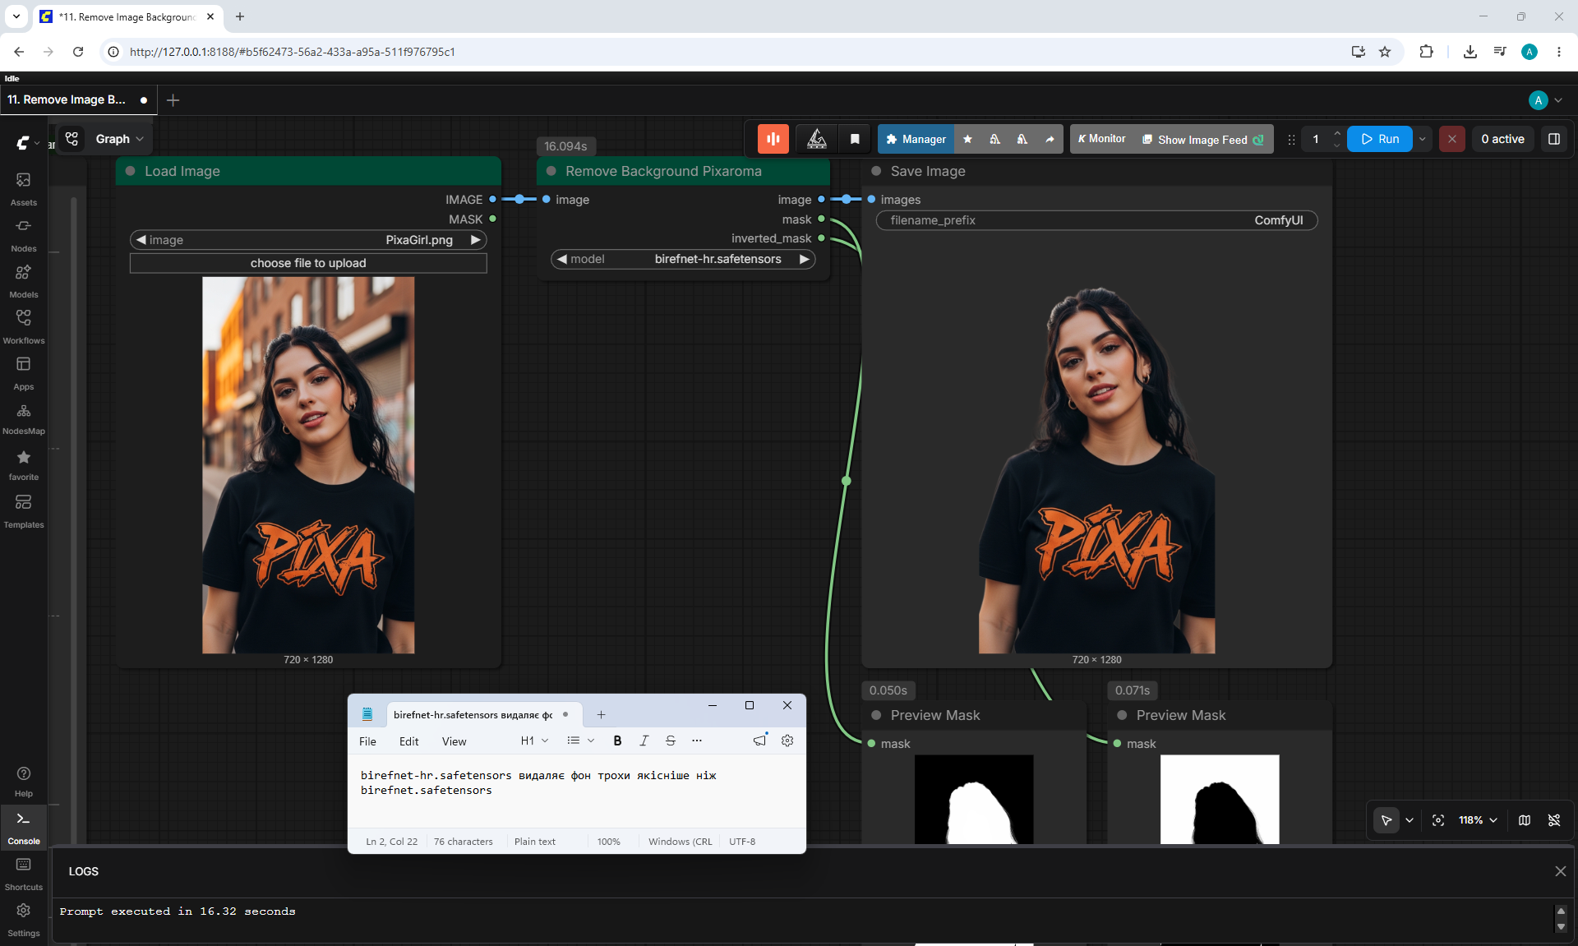
Task: Expand the H1 heading dropdown in Notepad
Action: coord(534,741)
